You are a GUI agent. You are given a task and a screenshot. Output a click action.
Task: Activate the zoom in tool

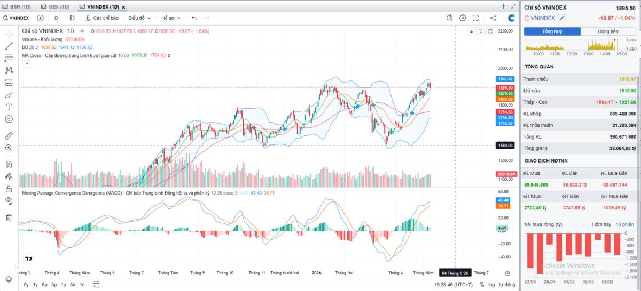click(x=9, y=148)
